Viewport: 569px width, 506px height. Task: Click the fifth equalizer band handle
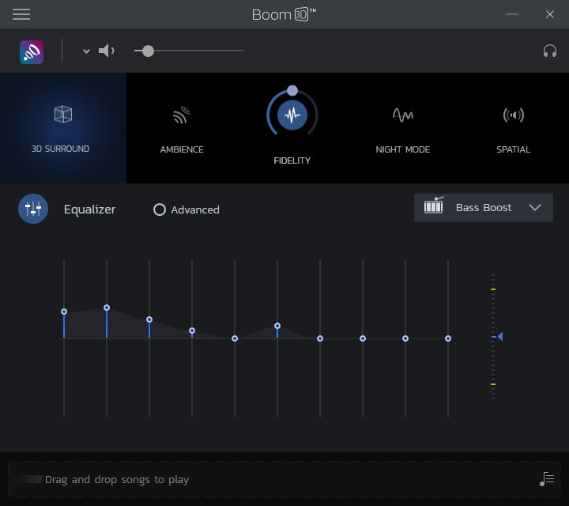[x=235, y=338]
